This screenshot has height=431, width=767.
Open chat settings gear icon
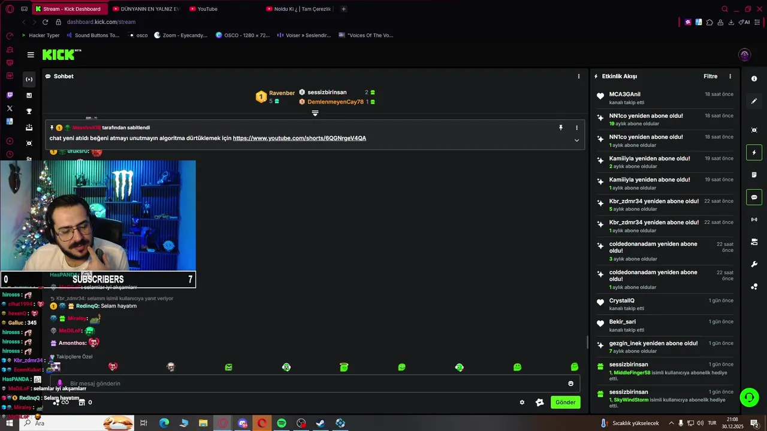(522, 402)
